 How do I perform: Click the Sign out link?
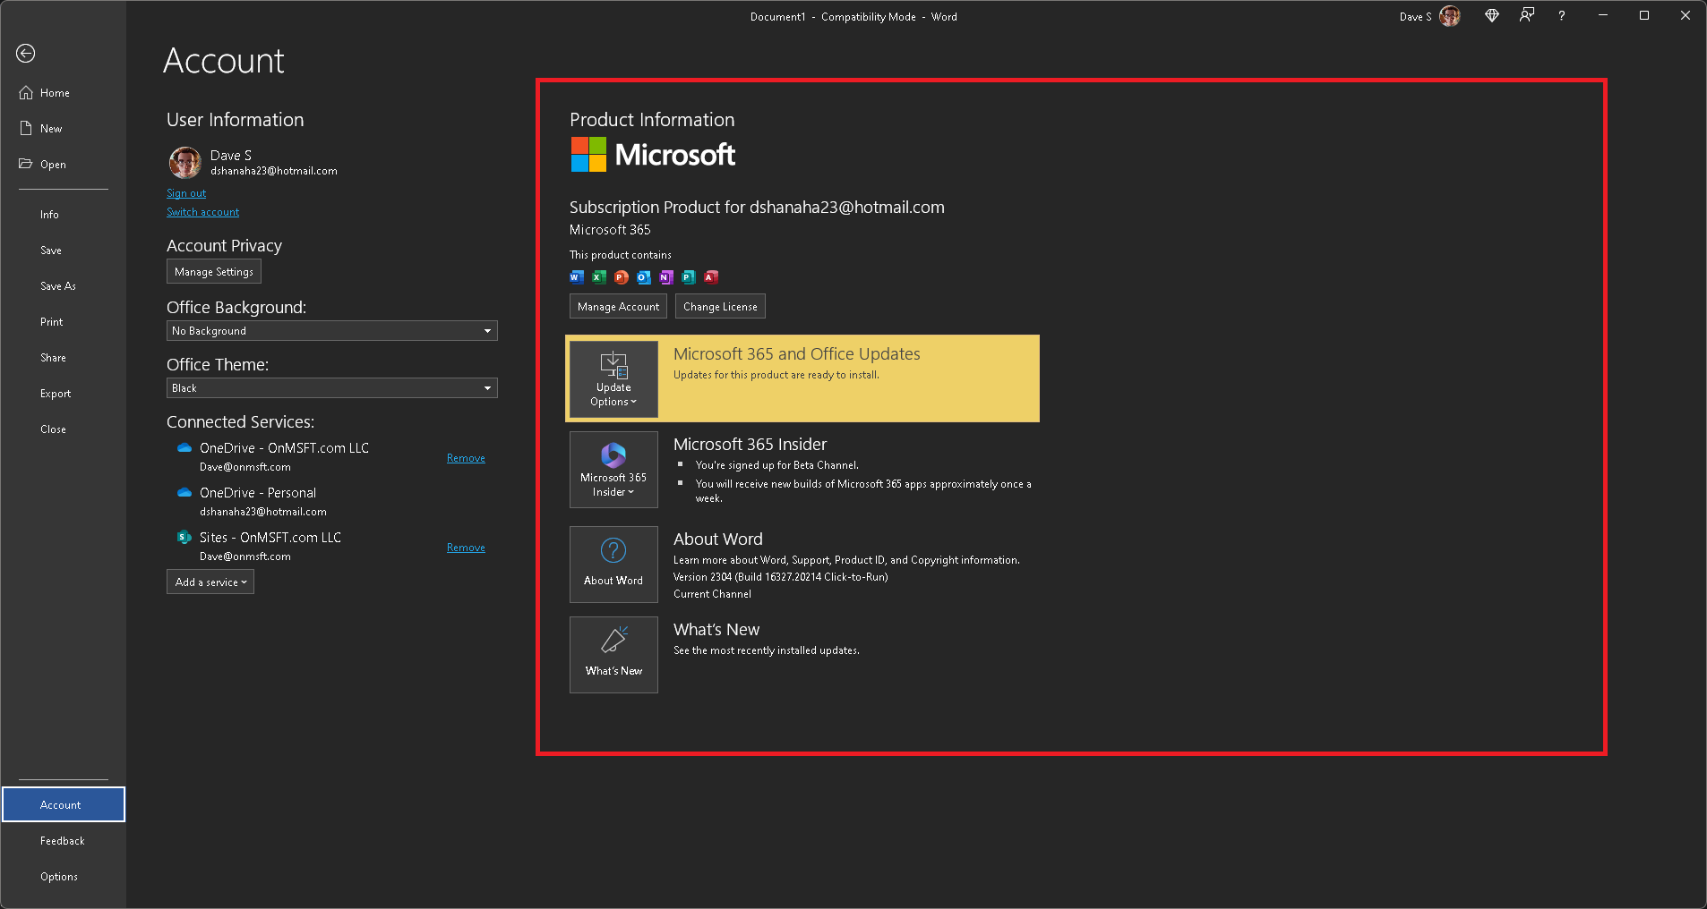tap(186, 193)
